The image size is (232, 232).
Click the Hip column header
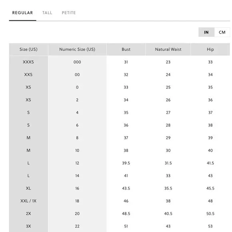pos(210,49)
